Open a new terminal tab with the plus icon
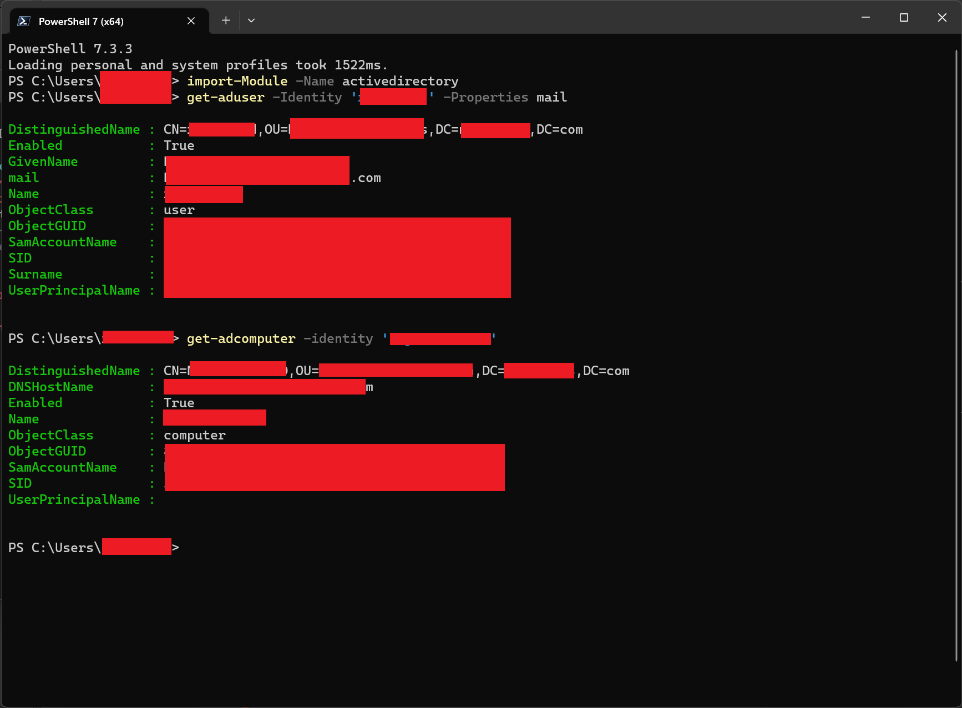 pos(226,20)
